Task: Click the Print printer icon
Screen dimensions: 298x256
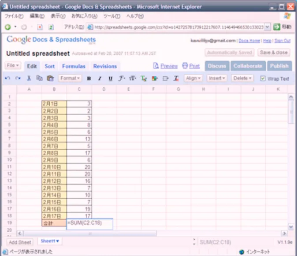Action: (x=185, y=66)
